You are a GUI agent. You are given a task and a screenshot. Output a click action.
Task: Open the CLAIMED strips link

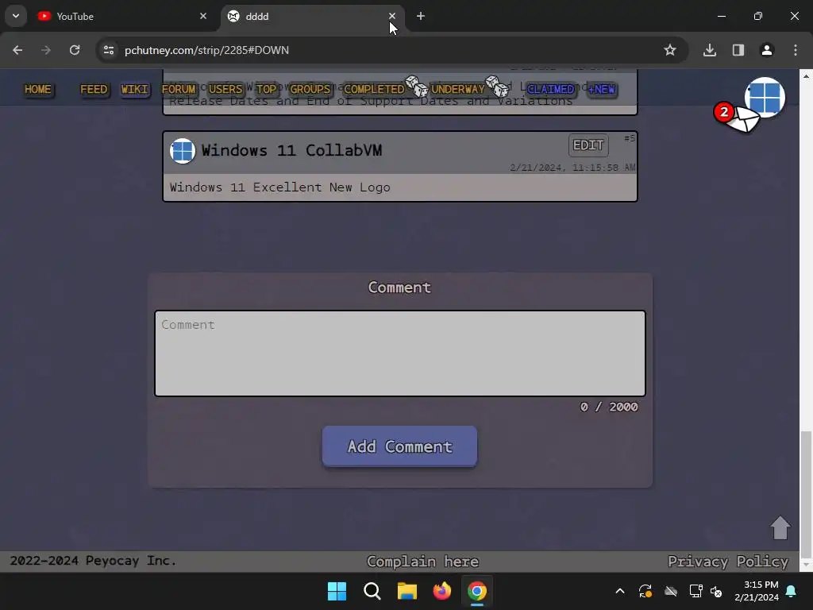pyautogui.click(x=551, y=89)
